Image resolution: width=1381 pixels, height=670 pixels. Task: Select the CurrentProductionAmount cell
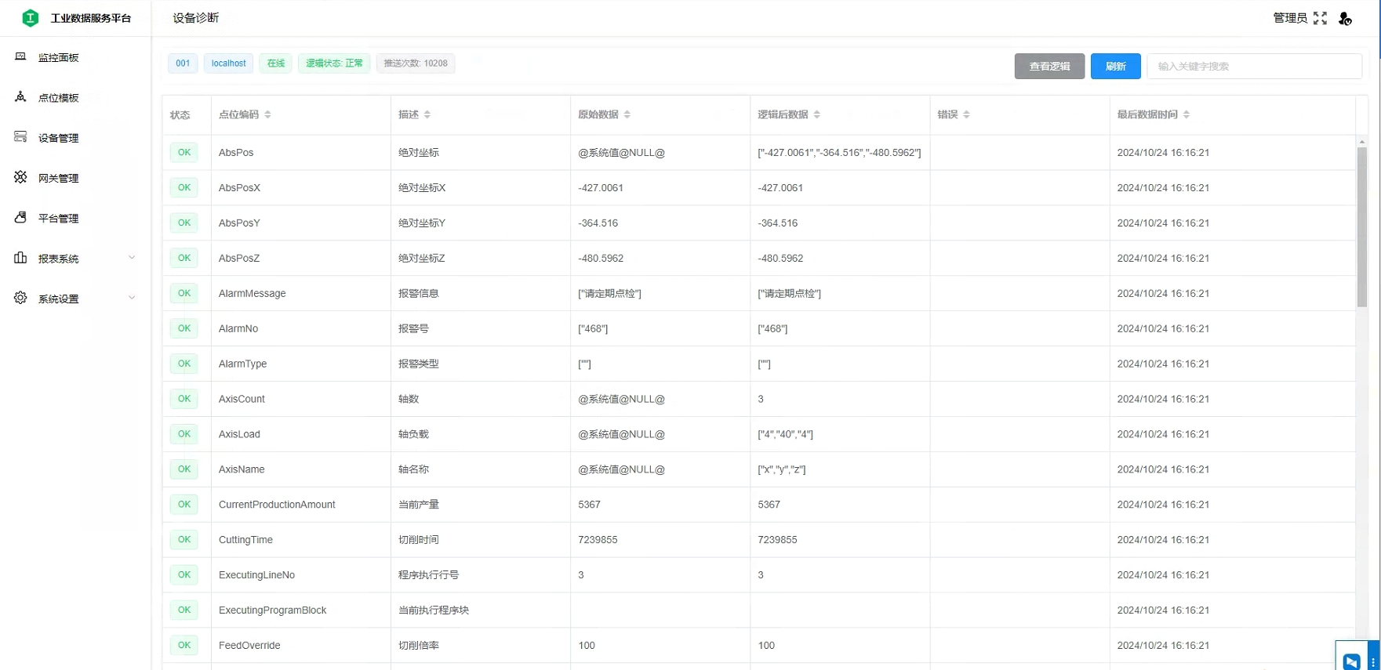click(x=301, y=505)
